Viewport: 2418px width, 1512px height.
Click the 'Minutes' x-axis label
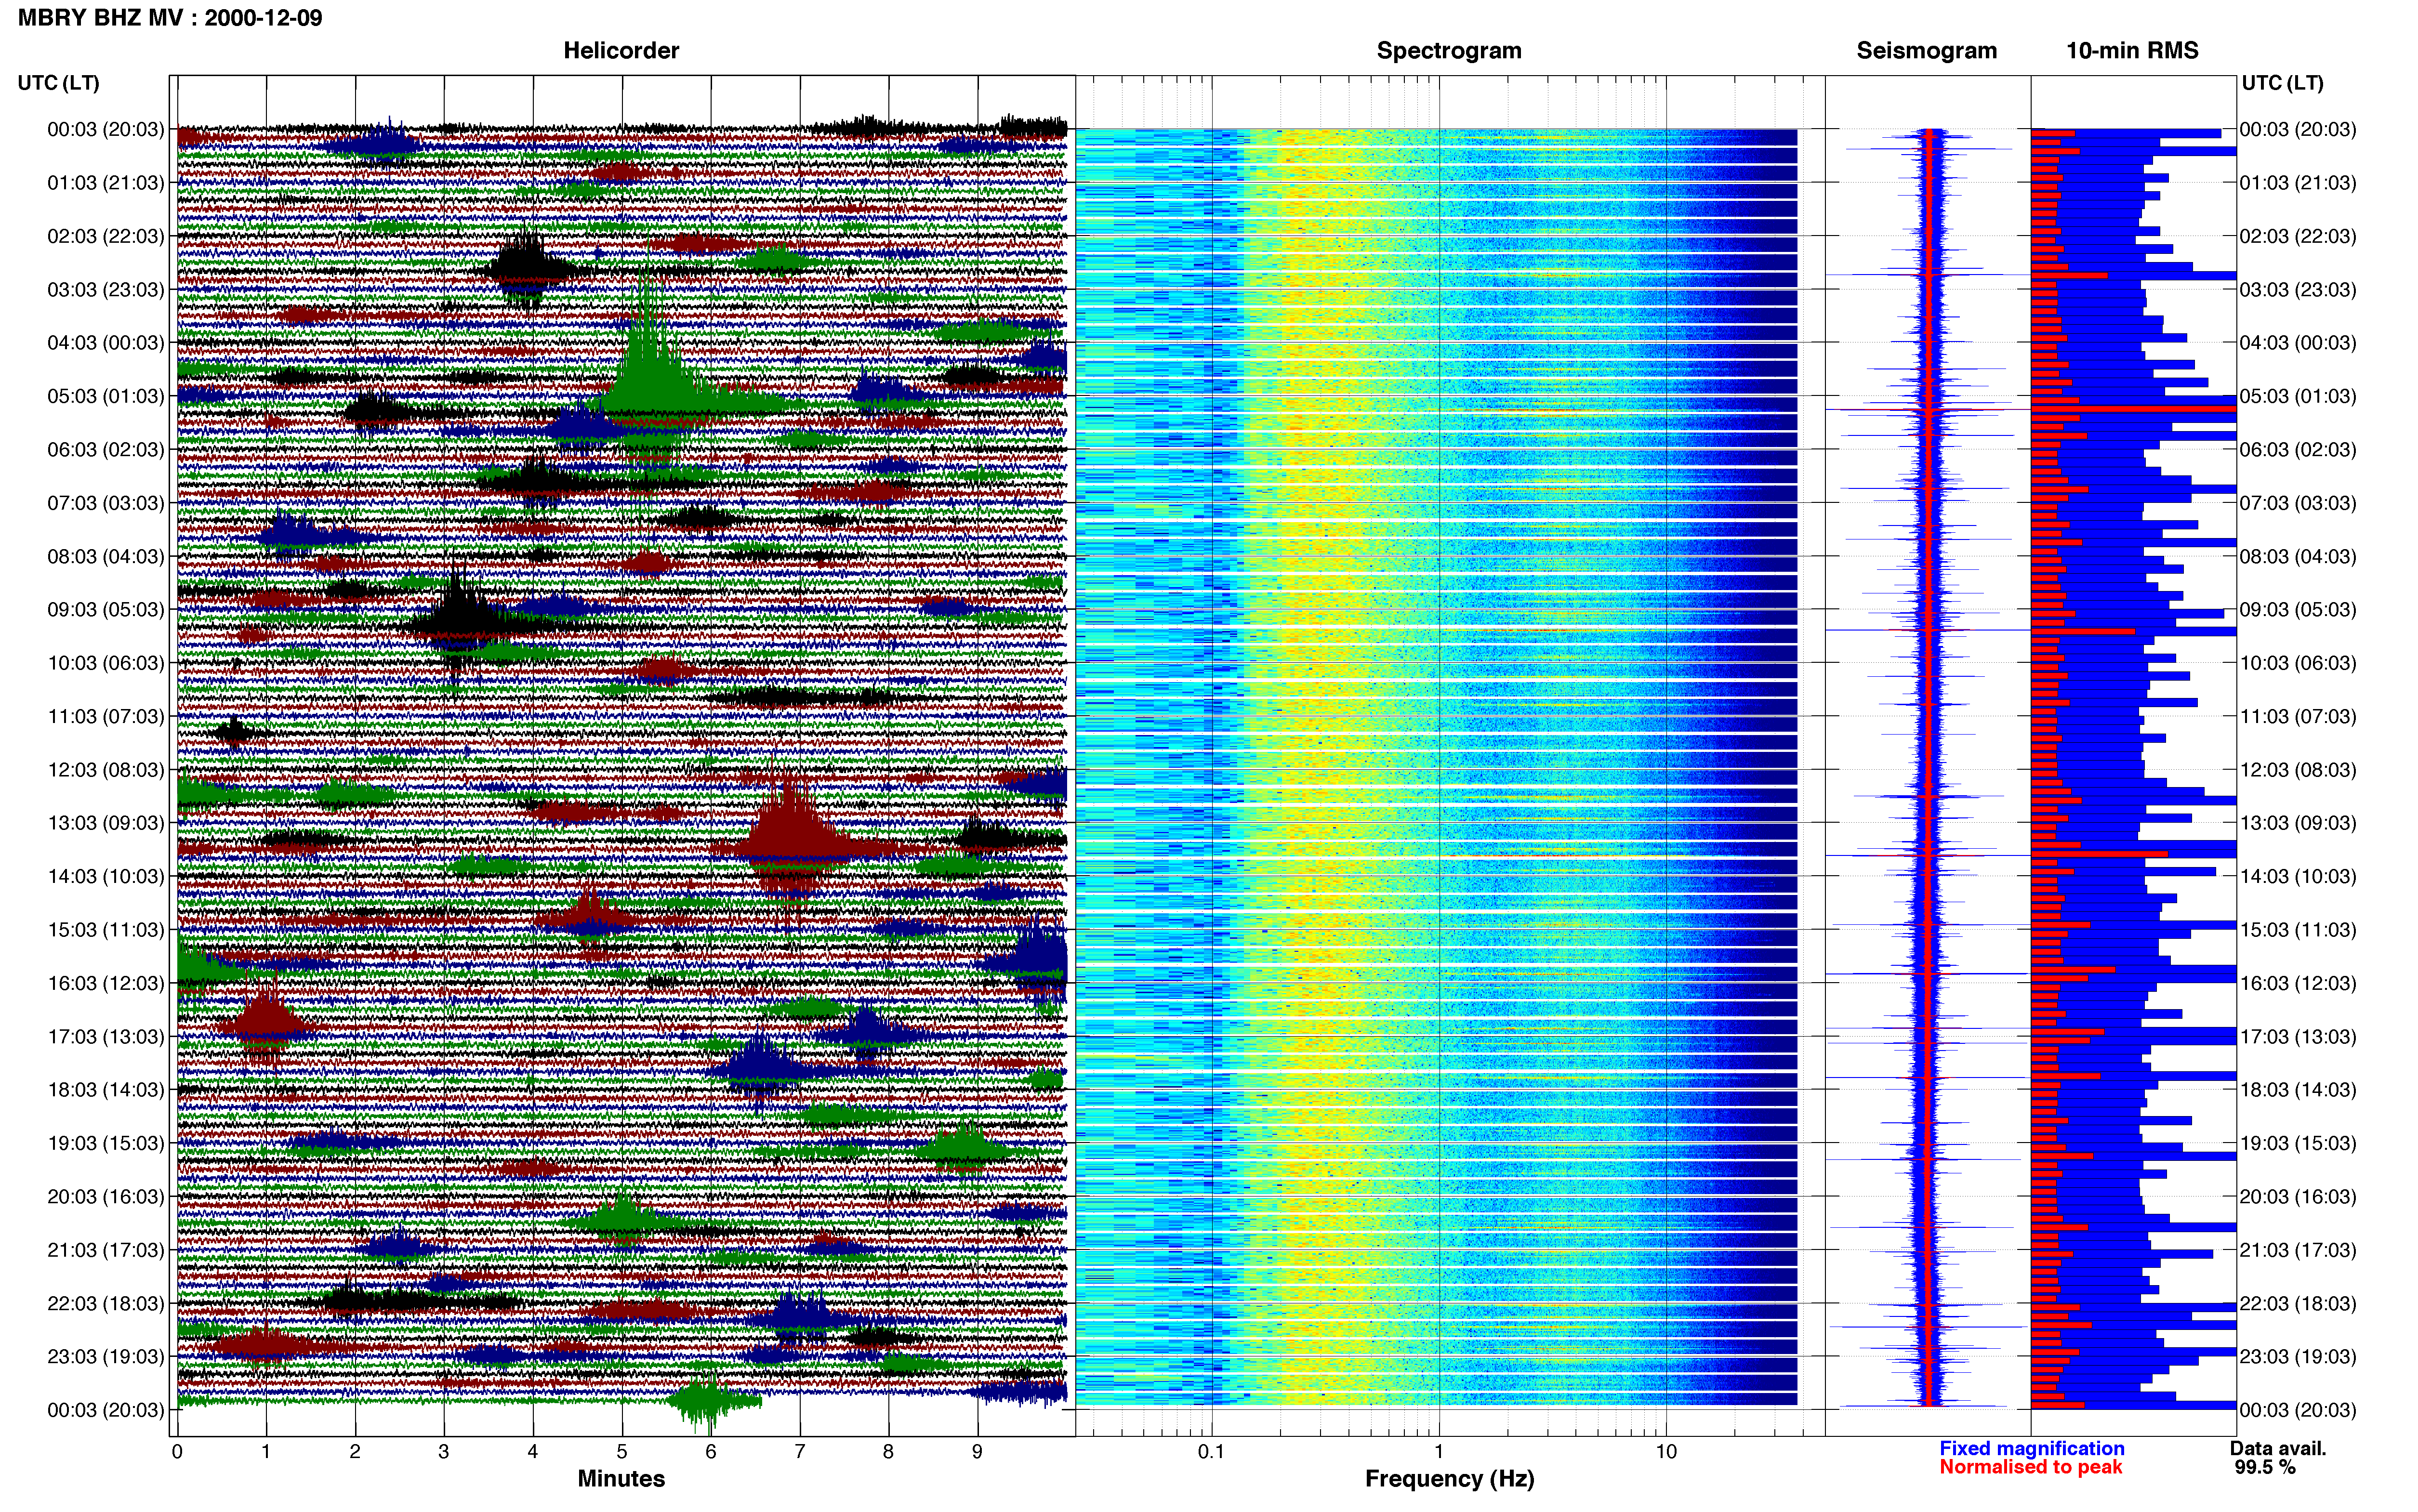click(621, 1479)
